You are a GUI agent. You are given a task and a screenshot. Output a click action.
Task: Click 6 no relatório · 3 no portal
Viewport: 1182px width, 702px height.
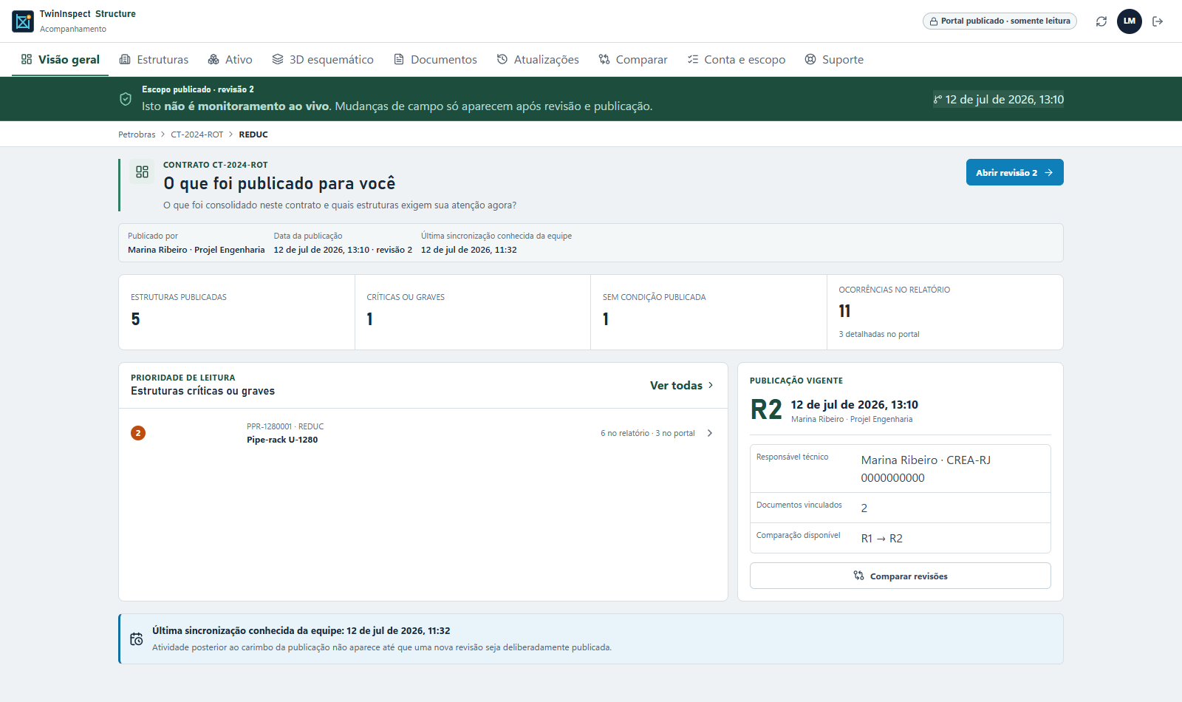[648, 433]
